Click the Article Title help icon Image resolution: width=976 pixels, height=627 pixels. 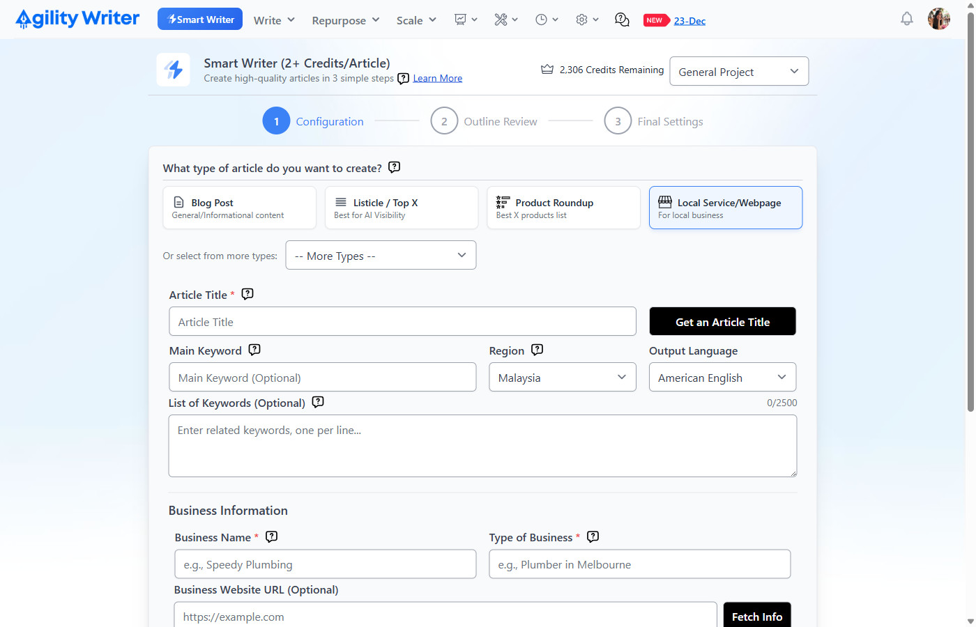247,294
